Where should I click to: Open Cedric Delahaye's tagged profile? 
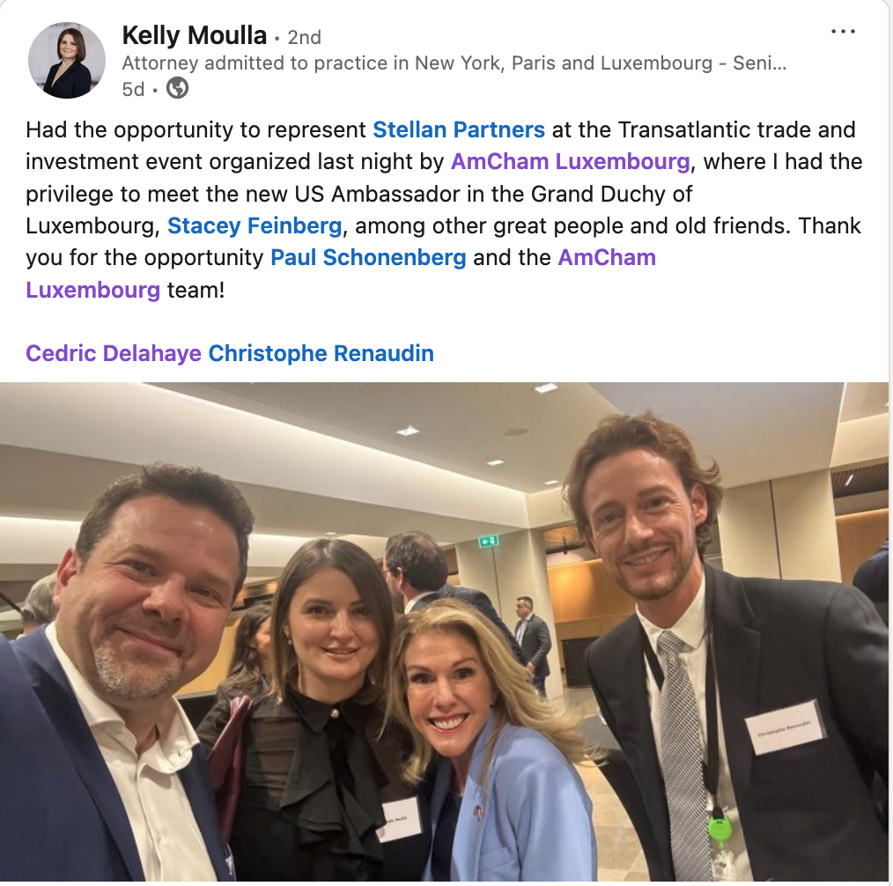(114, 353)
